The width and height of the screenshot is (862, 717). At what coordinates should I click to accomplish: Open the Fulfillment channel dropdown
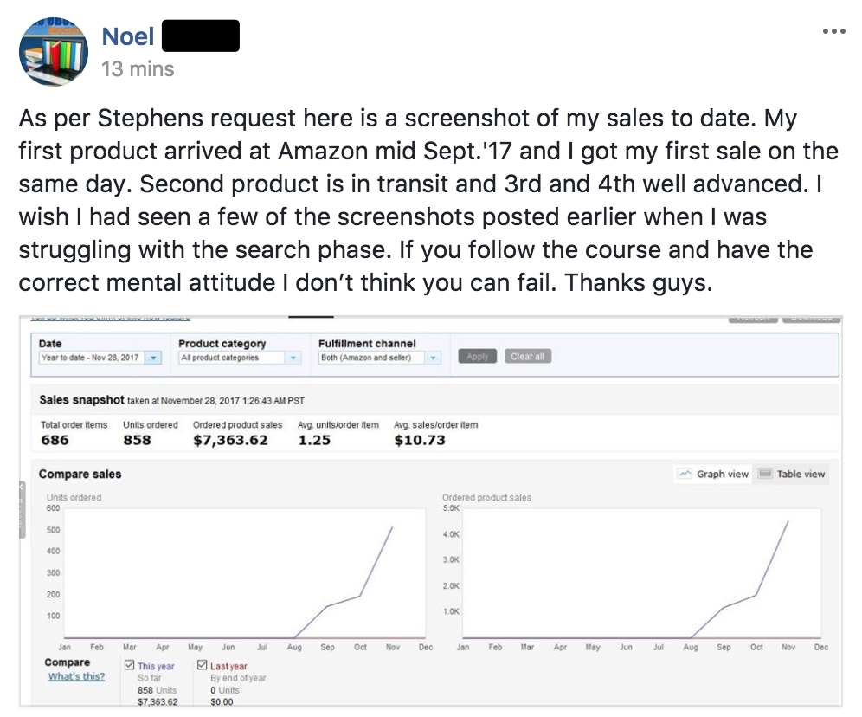[434, 357]
